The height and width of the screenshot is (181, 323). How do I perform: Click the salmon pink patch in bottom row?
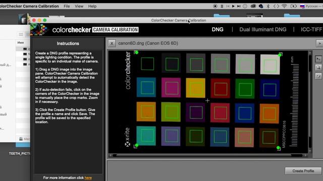click(244, 137)
